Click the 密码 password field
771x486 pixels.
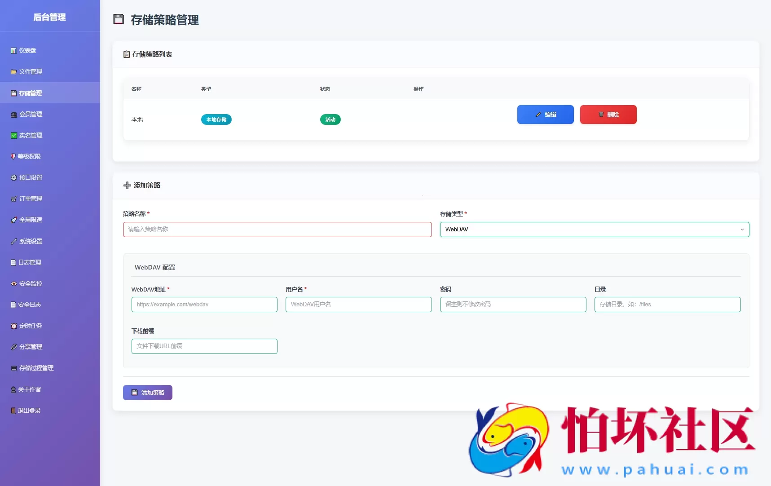(x=512, y=305)
